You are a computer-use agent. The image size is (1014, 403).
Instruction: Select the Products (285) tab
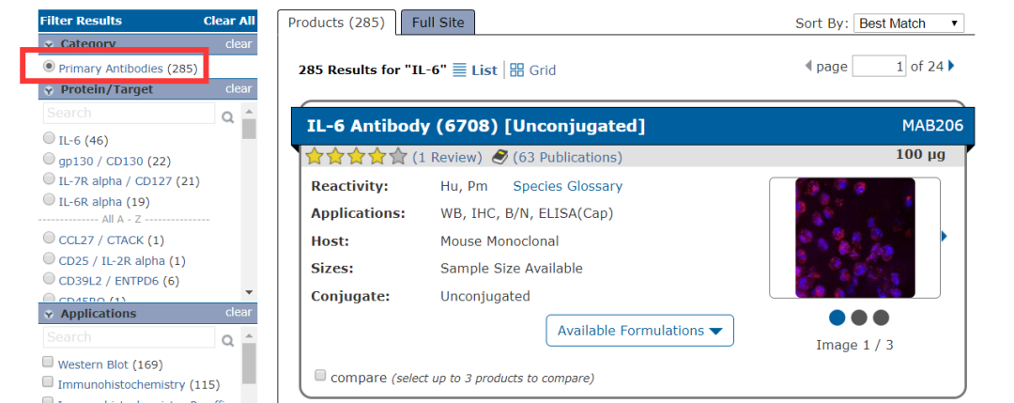coord(336,23)
